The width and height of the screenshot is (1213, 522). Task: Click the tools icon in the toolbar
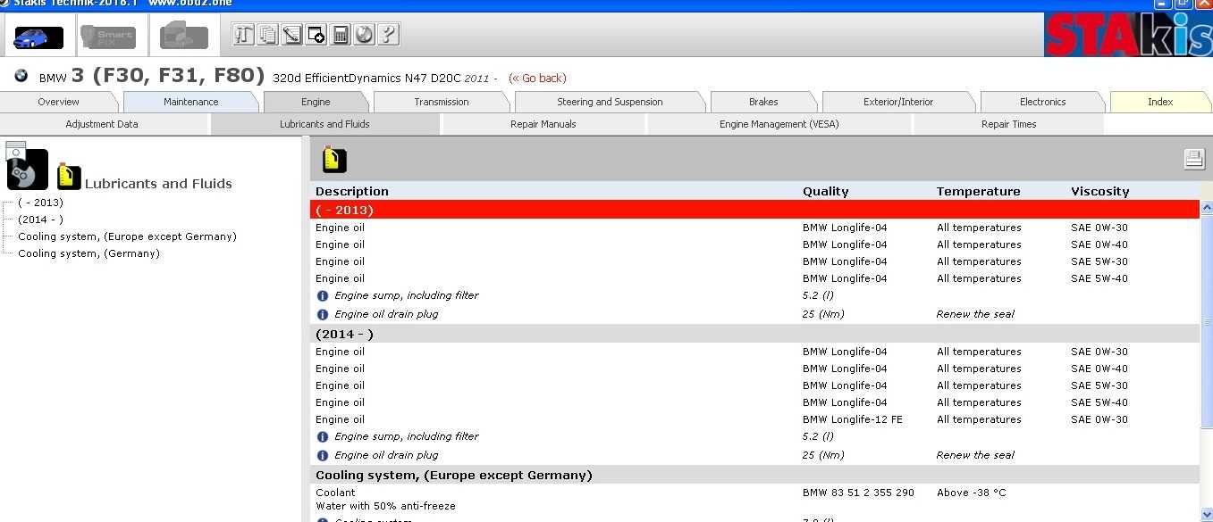(x=243, y=35)
